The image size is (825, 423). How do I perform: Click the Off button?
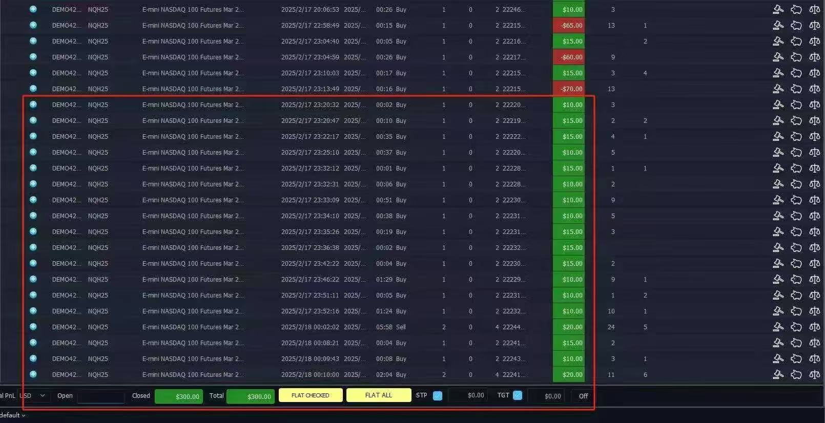(583, 396)
